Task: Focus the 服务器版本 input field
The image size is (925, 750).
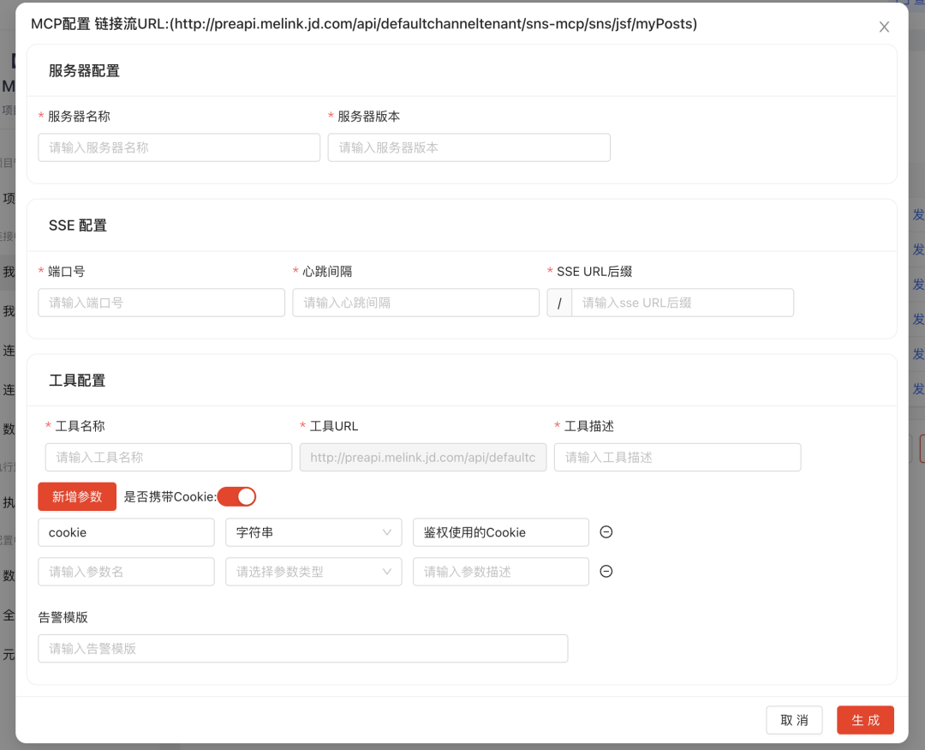Action: point(468,147)
